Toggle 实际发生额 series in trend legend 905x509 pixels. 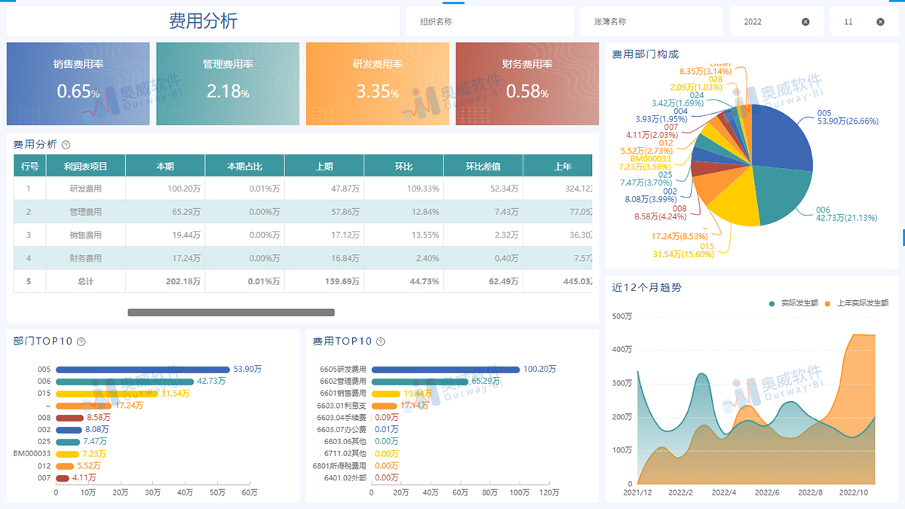tap(793, 303)
